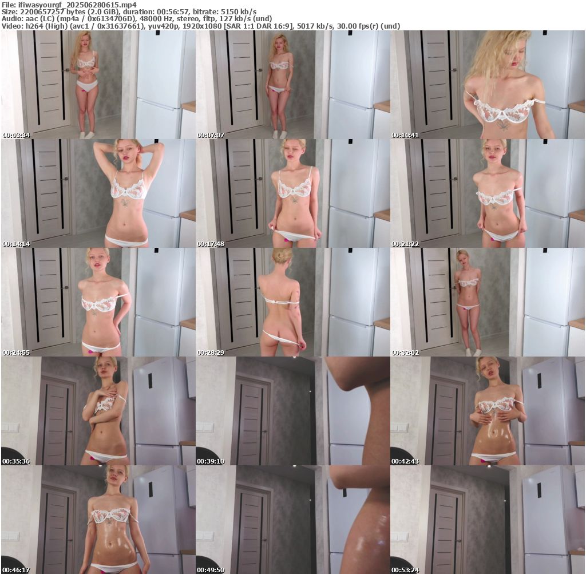The height and width of the screenshot is (574, 586).
Task: Open the 00:46:17 thumbnail
Action: (x=98, y=520)
